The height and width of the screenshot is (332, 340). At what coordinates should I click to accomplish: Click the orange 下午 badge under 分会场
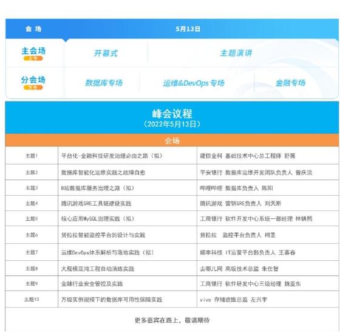tap(33, 88)
